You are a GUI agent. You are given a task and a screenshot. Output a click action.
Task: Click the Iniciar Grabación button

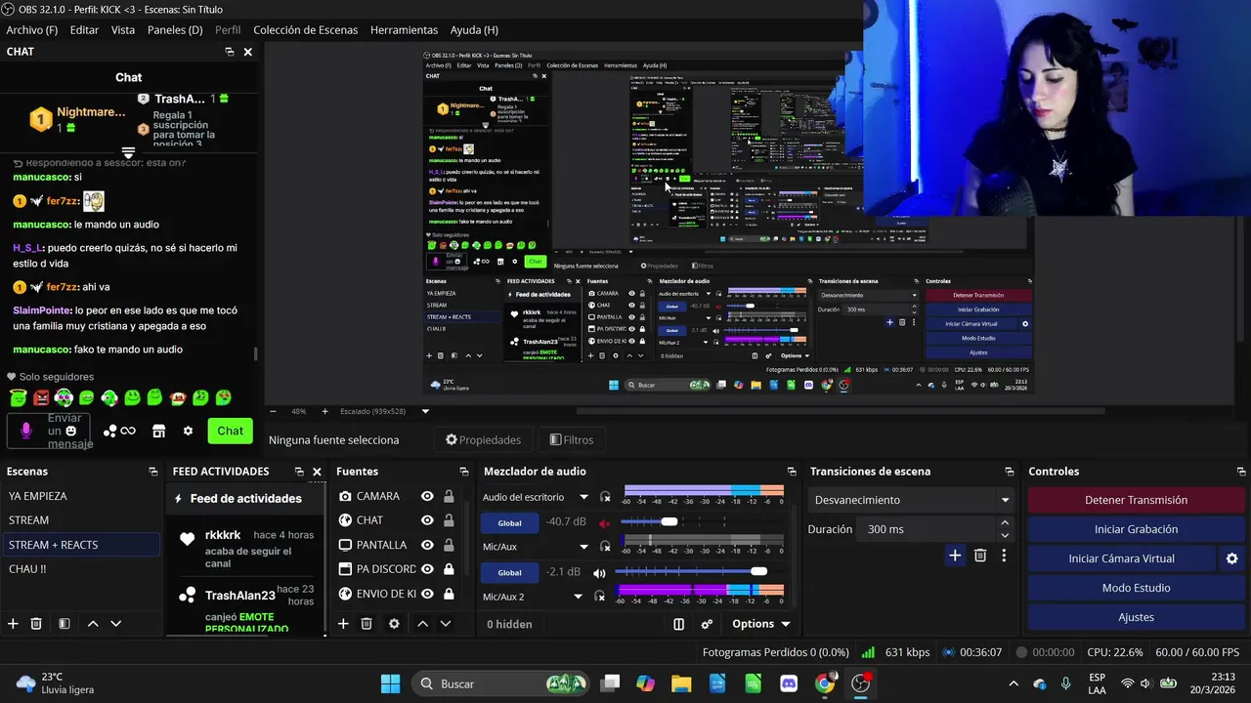(1136, 529)
